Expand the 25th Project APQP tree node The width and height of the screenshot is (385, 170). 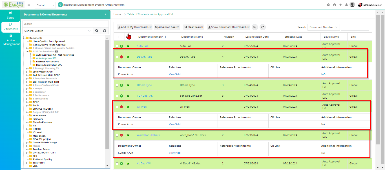click(27, 72)
